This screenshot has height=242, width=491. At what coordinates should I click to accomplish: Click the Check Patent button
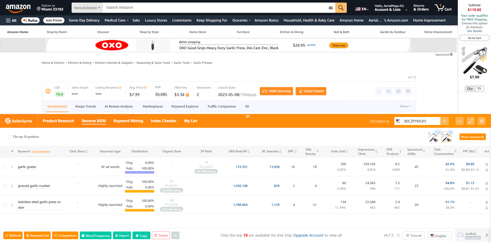click(311, 91)
